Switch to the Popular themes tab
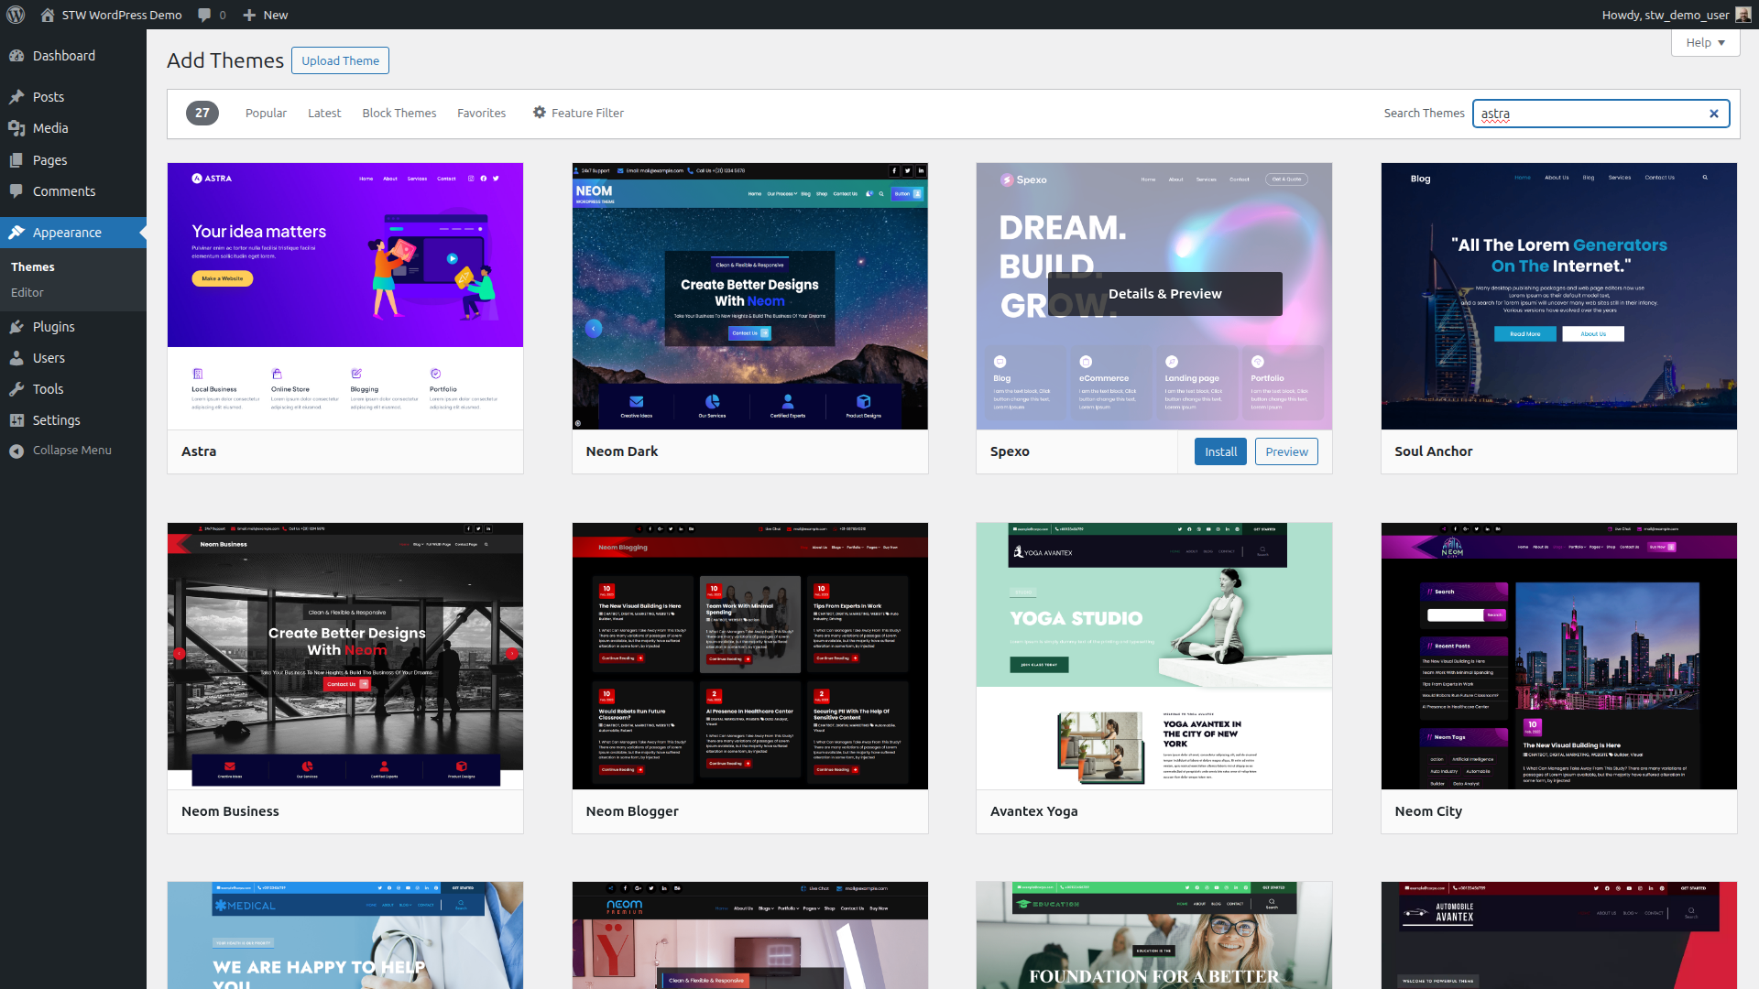1759x989 pixels. point(266,114)
